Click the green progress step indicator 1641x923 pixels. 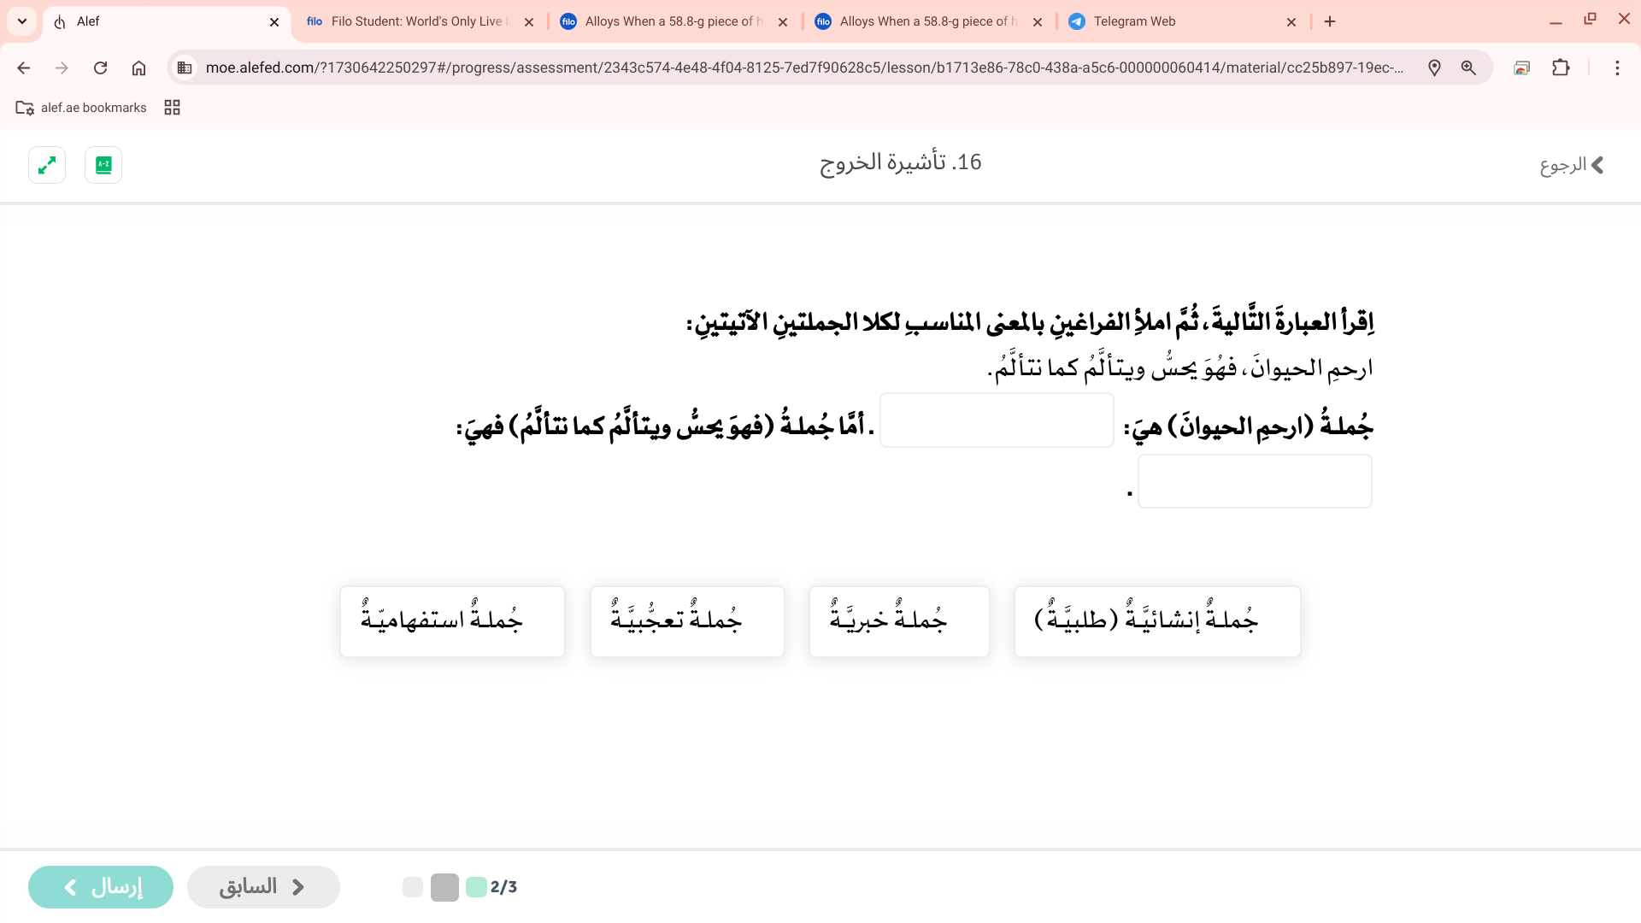(476, 887)
